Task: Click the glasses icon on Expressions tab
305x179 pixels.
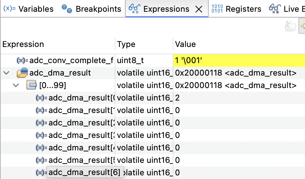Action: point(134,9)
